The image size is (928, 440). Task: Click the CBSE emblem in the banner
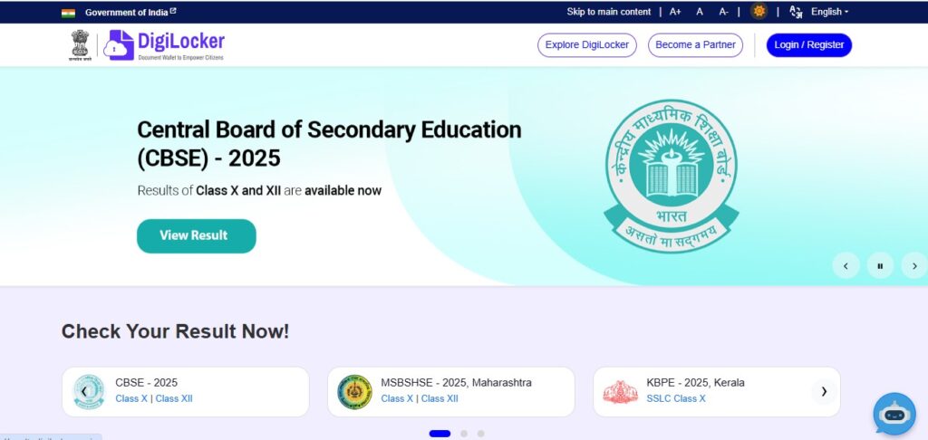pos(671,176)
